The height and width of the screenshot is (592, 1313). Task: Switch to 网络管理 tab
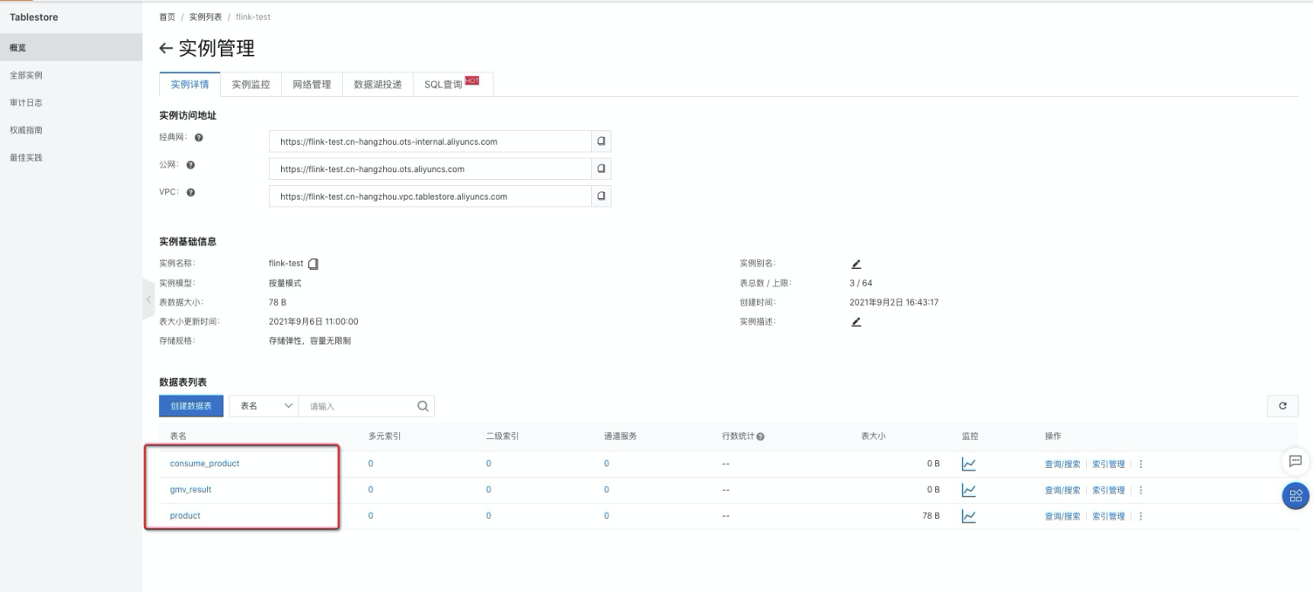click(x=312, y=85)
